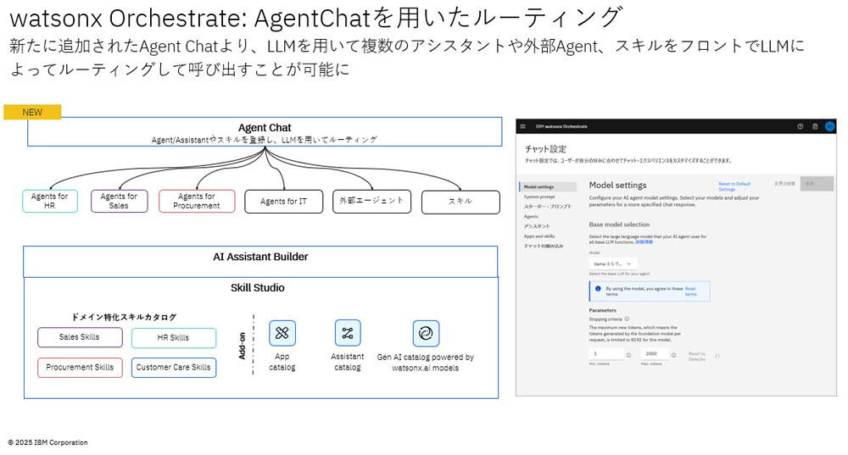Click the Agents for Procurement box

tap(197, 201)
